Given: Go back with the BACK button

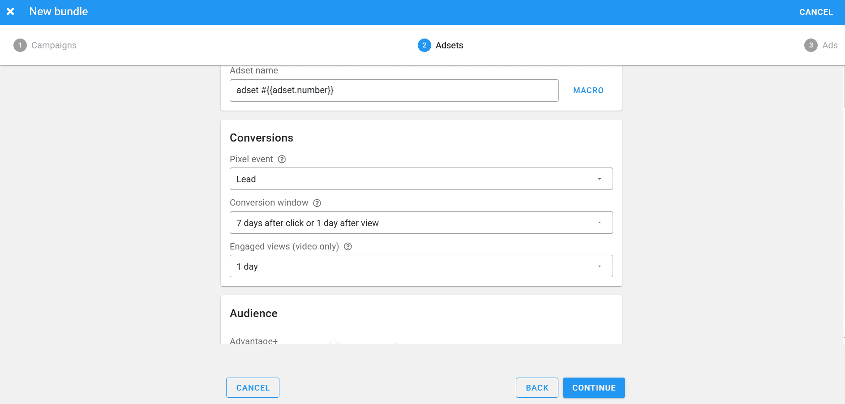Looking at the screenshot, I should click(536, 388).
